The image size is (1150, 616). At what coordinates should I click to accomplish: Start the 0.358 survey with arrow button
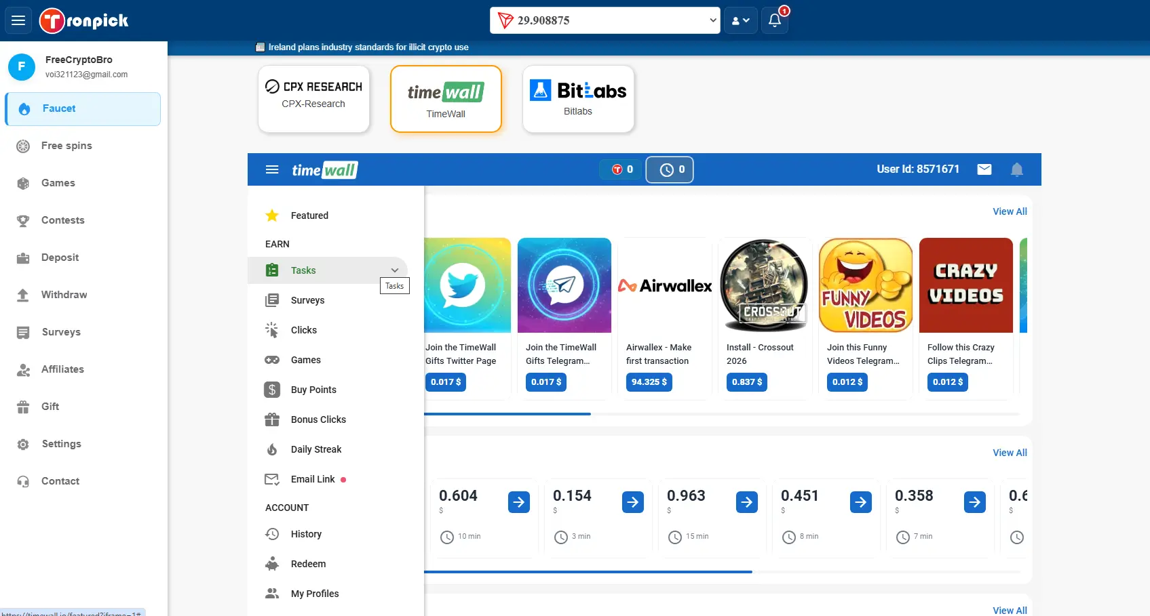tap(975, 502)
